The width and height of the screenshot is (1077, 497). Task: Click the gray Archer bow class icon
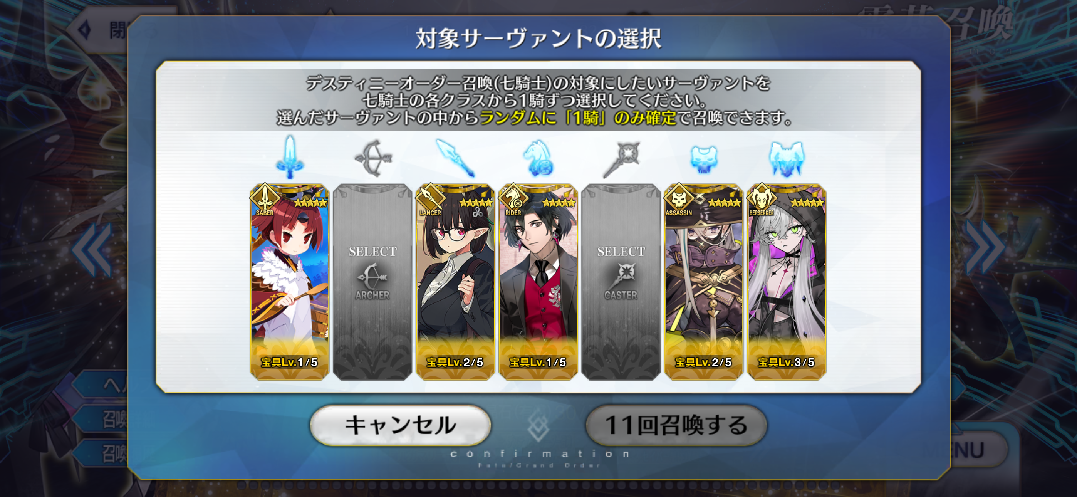point(372,158)
